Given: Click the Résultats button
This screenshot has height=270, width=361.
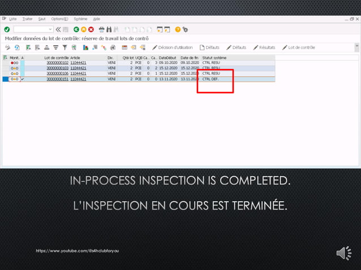Looking at the screenshot, I should coord(264,47).
